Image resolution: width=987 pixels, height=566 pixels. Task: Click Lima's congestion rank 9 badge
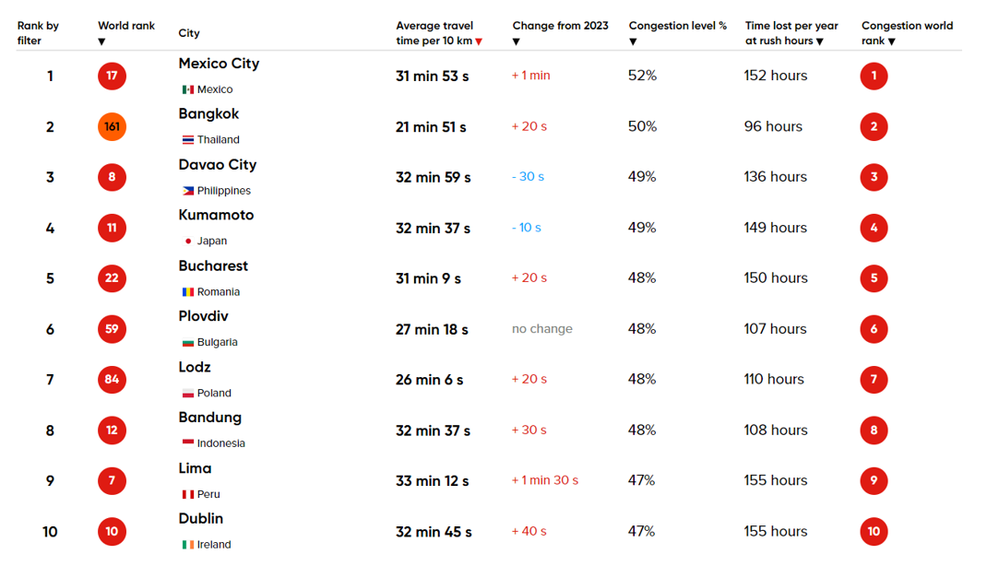point(874,480)
